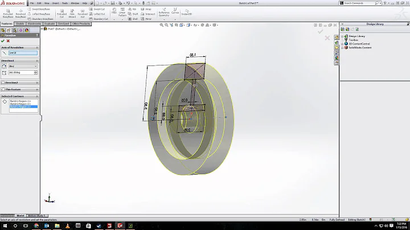Click the Draft feature tool
This screenshot has height=230, width=410.
[x=133, y=14]
